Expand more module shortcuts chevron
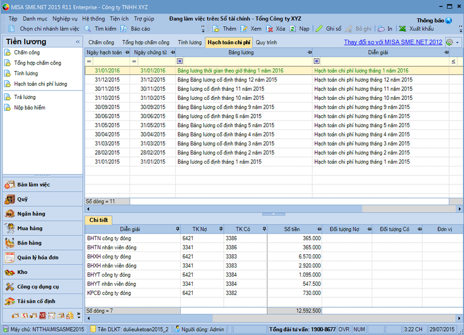 click(79, 315)
